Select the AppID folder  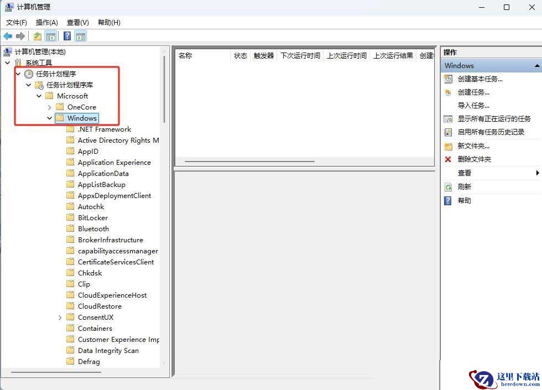coord(88,152)
